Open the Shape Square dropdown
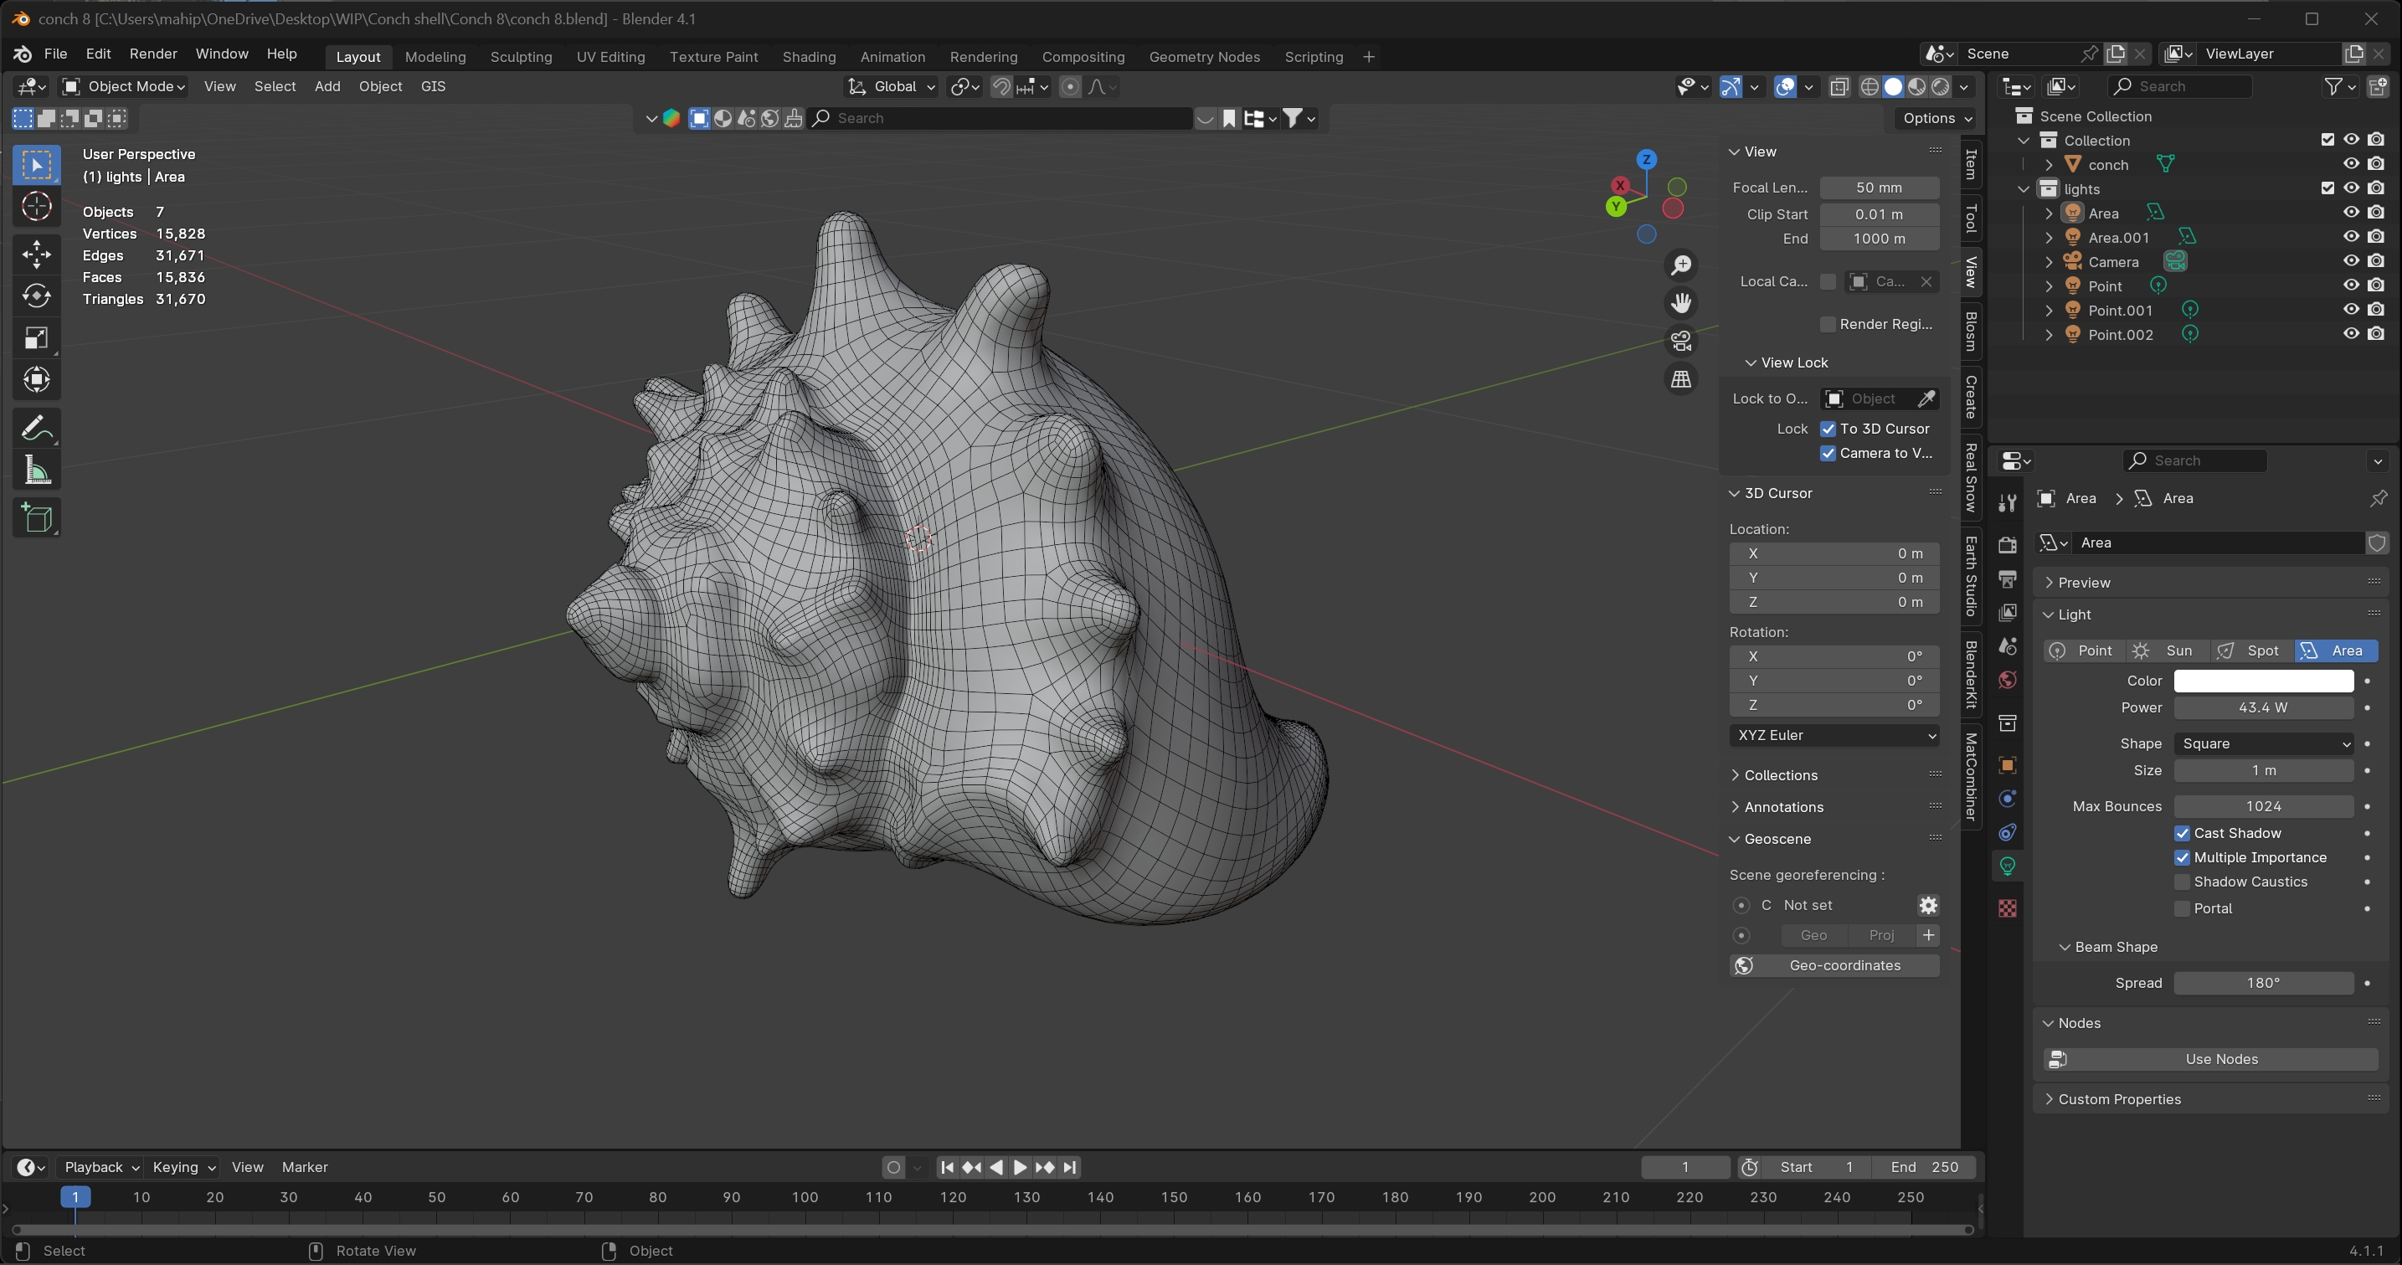The width and height of the screenshot is (2402, 1265). (2263, 744)
